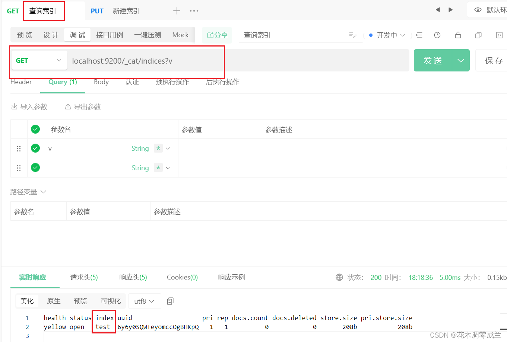The width and height of the screenshot is (507, 342).
Task: Open the GET method dropdown
Action: [39, 60]
